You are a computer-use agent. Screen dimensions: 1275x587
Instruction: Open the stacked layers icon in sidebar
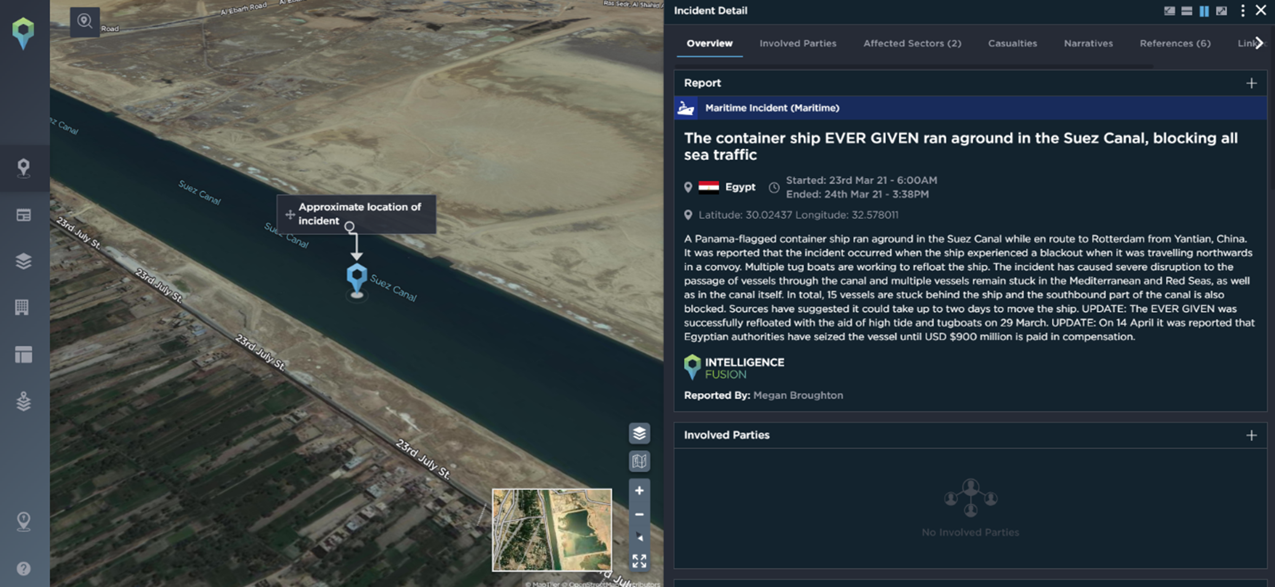(x=23, y=261)
